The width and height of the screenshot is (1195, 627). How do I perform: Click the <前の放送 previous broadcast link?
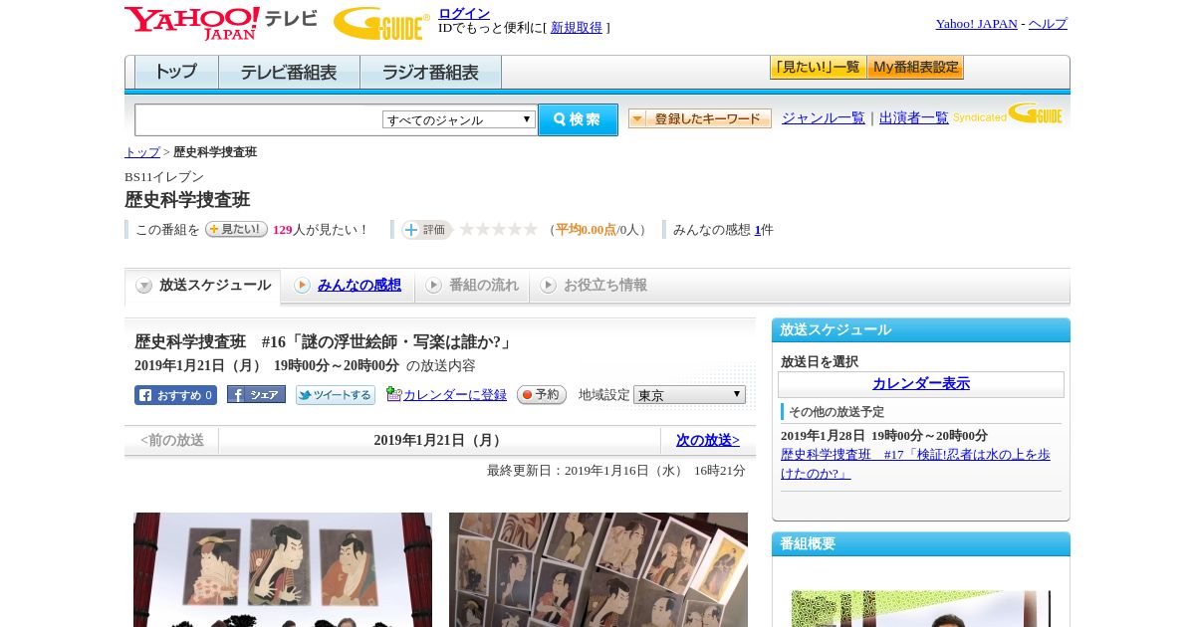(x=172, y=440)
